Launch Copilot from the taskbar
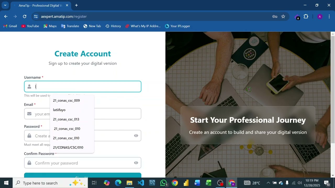The width and height of the screenshot is (335, 188). pos(107,183)
